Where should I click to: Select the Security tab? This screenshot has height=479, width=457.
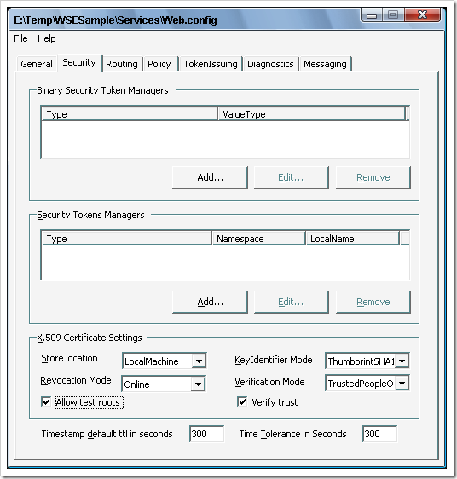[79, 62]
